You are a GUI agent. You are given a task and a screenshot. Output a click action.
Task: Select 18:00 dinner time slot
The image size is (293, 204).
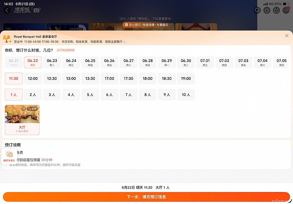coord(148,78)
